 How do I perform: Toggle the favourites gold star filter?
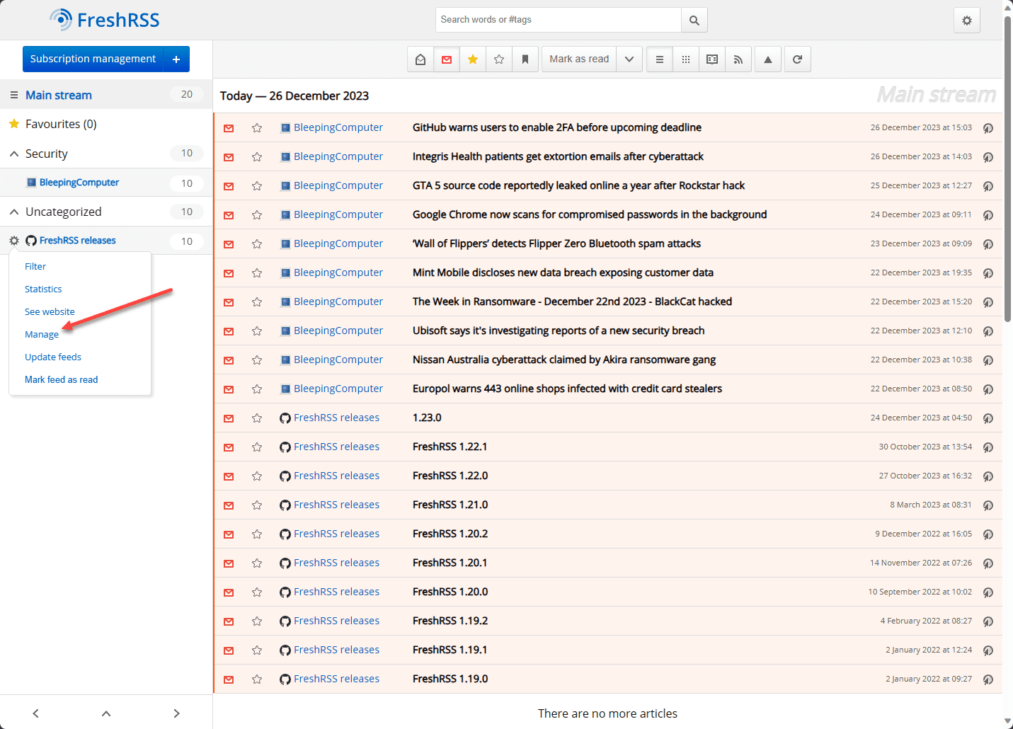point(473,59)
